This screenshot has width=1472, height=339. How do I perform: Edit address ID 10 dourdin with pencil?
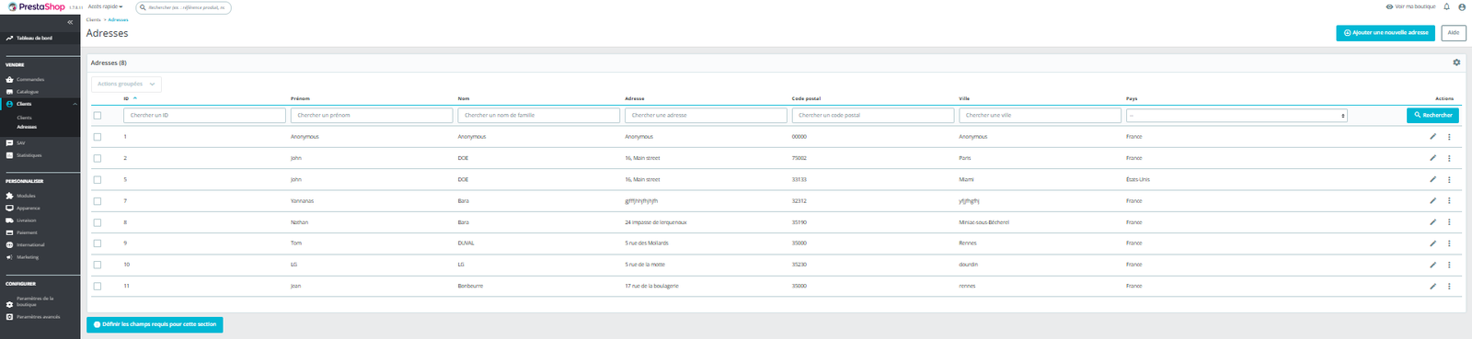point(1432,265)
